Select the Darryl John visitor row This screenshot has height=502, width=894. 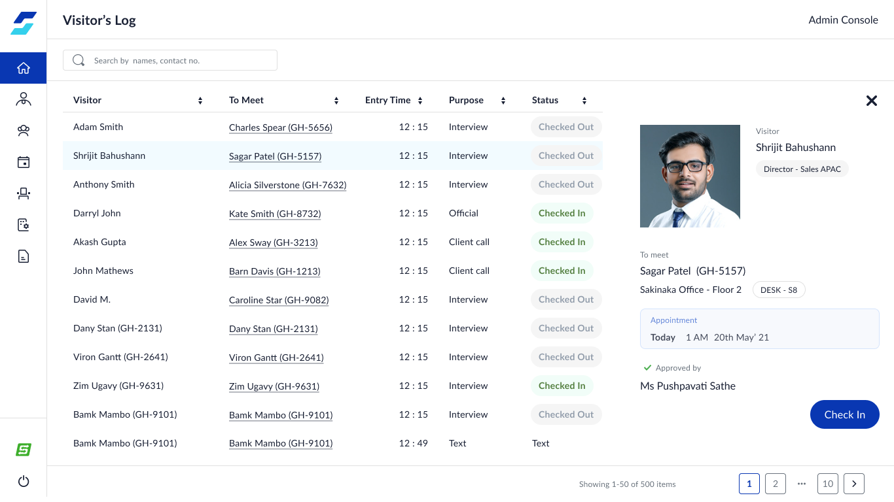coord(332,213)
